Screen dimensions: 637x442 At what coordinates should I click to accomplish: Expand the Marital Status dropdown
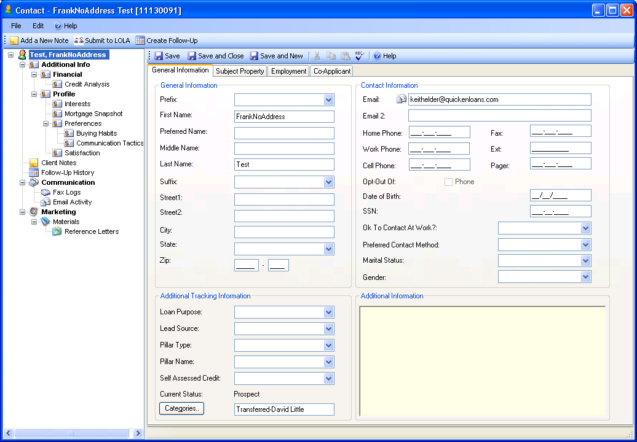point(585,261)
